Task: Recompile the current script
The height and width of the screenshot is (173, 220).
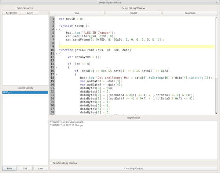Action: pos(190,13)
